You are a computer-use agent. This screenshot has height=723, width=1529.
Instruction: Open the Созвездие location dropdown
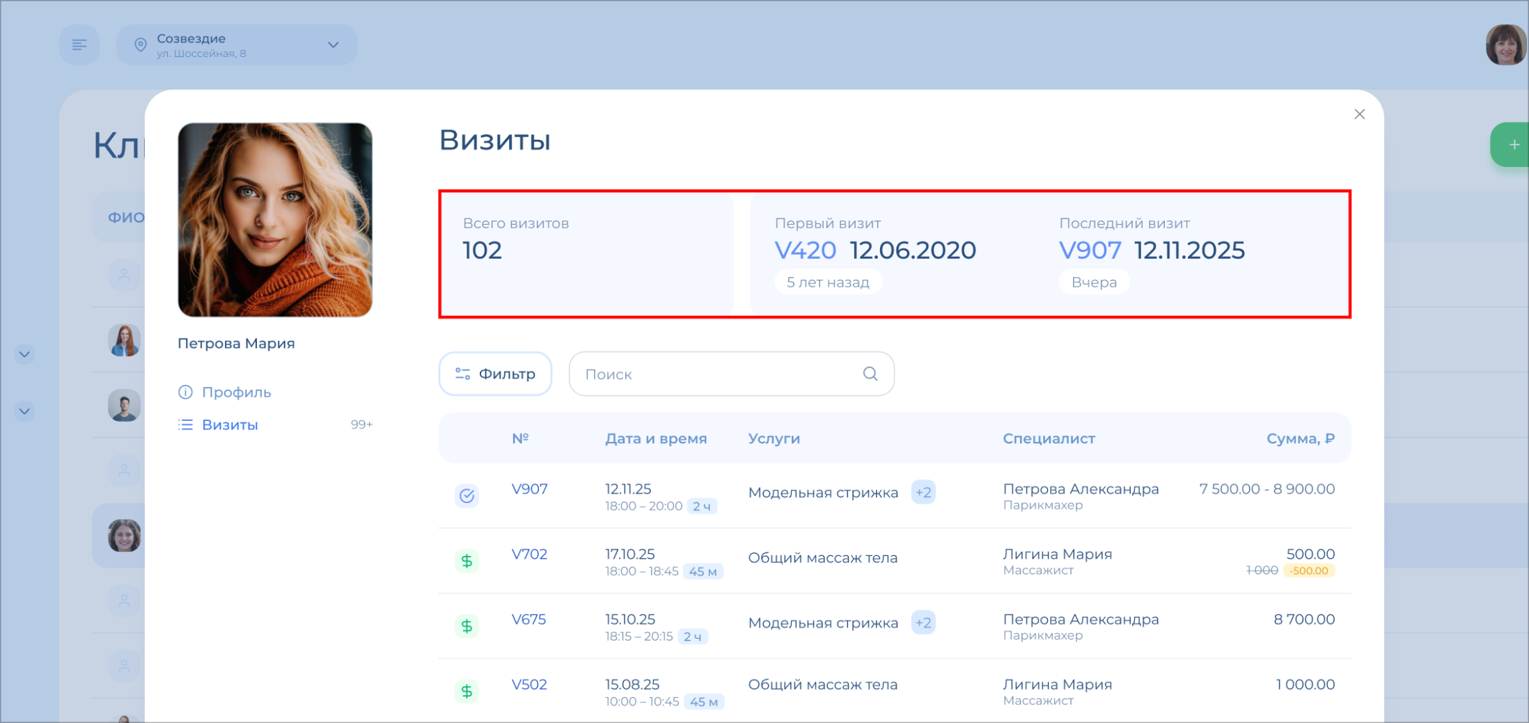click(237, 45)
